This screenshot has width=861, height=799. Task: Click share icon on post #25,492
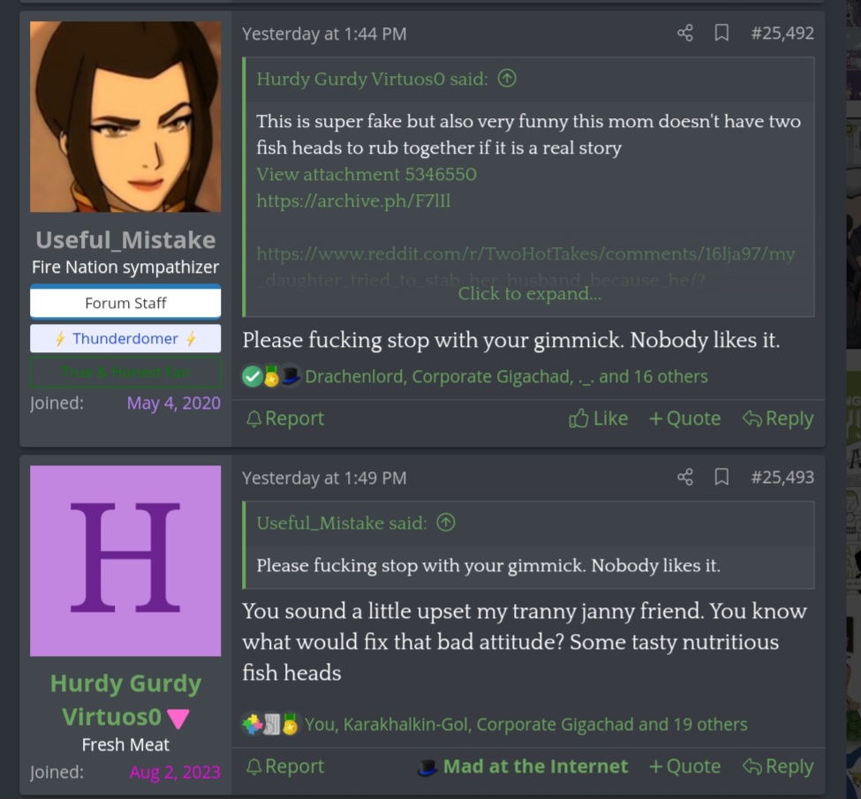coord(684,33)
